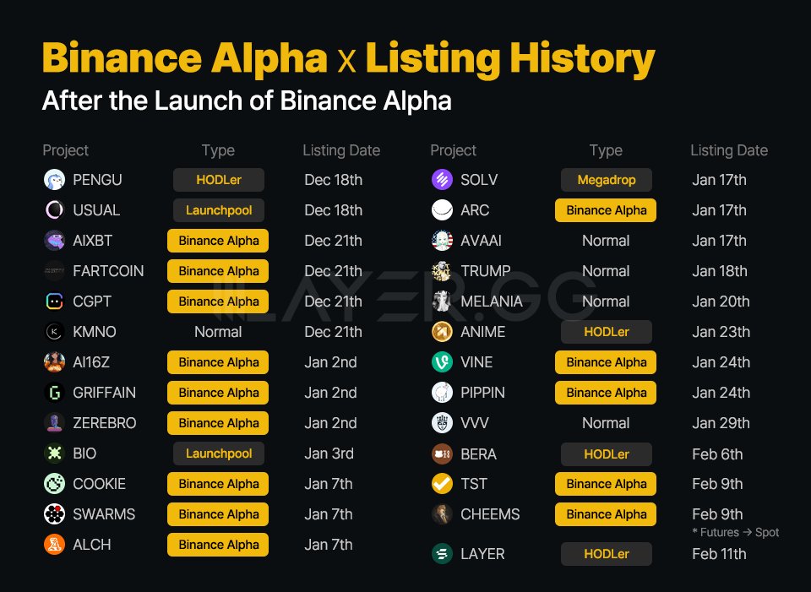Image resolution: width=811 pixels, height=592 pixels.
Task: Click the Launchpool badge for USUAL
Action: point(219,210)
